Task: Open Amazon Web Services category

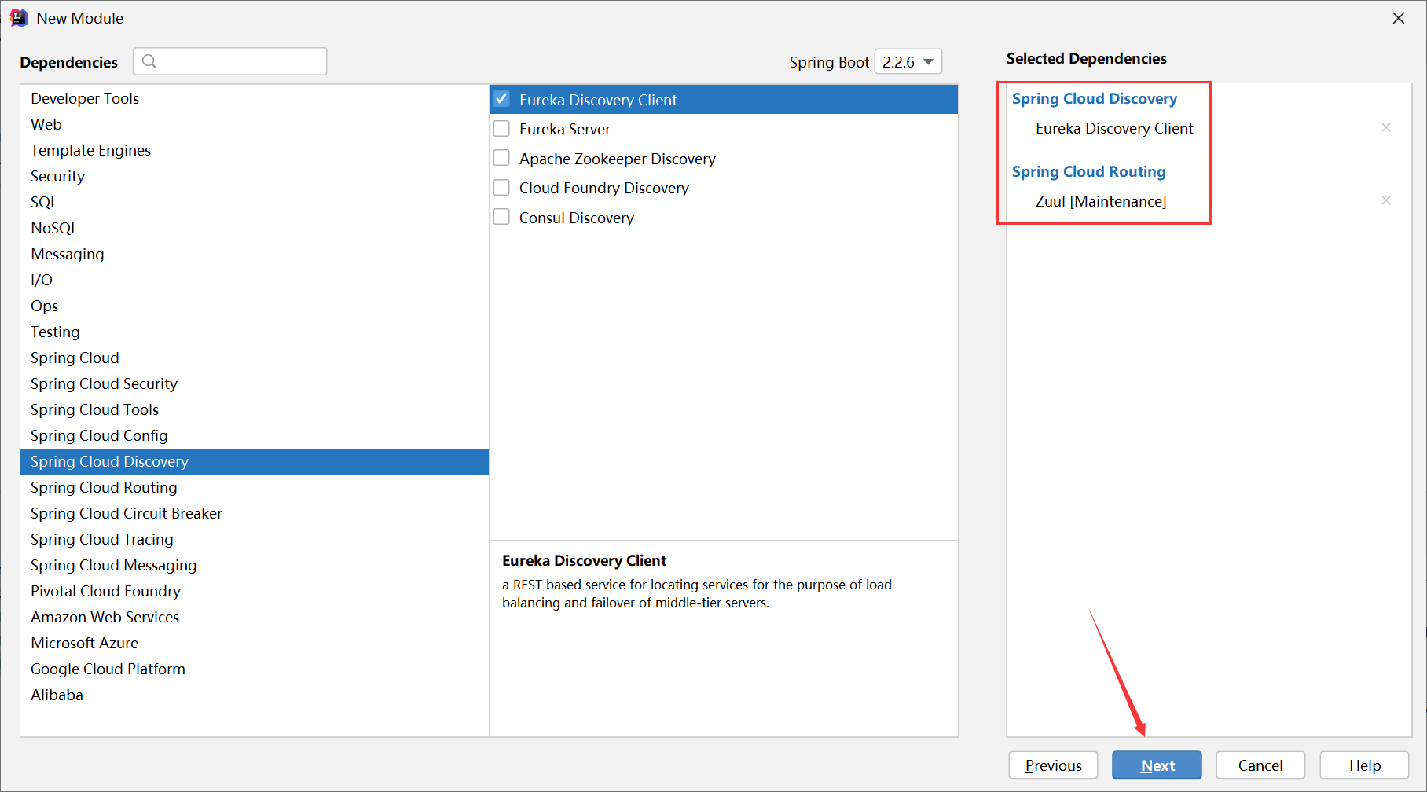Action: [x=255, y=617]
